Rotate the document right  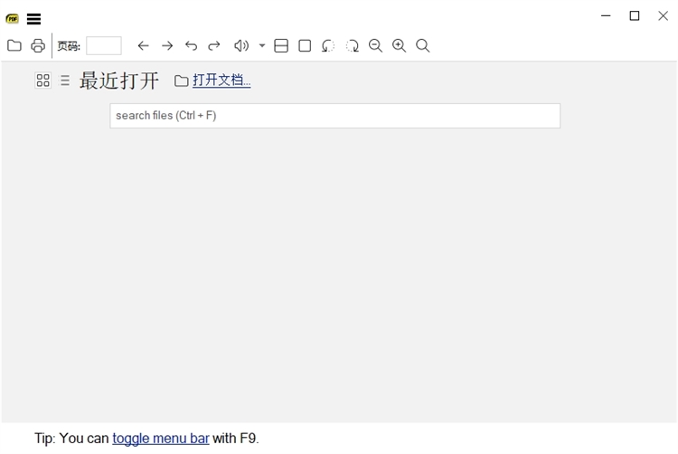352,45
